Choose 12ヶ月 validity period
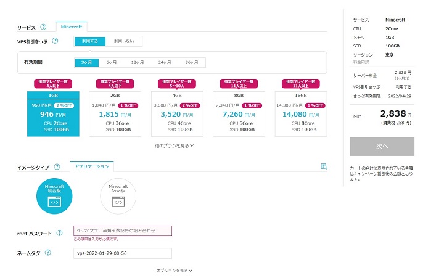The width and height of the screenshot is (444, 278). 138,62
